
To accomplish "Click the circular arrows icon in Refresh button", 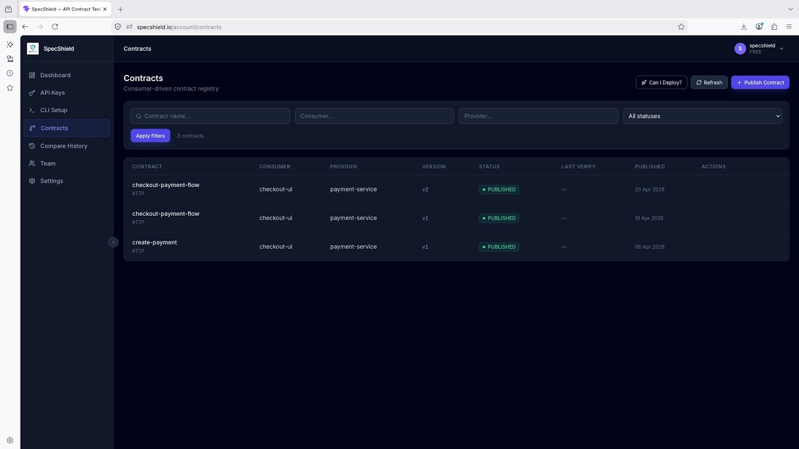I will coord(699,82).
